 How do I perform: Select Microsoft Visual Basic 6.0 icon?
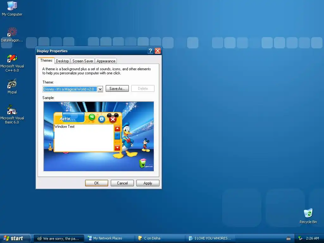coord(12,114)
